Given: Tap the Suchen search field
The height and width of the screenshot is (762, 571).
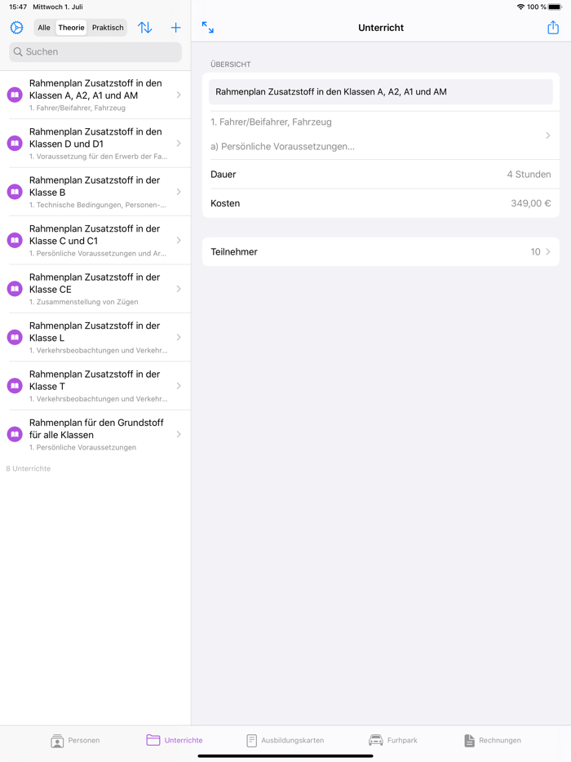Looking at the screenshot, I should [x=95, y=51].
